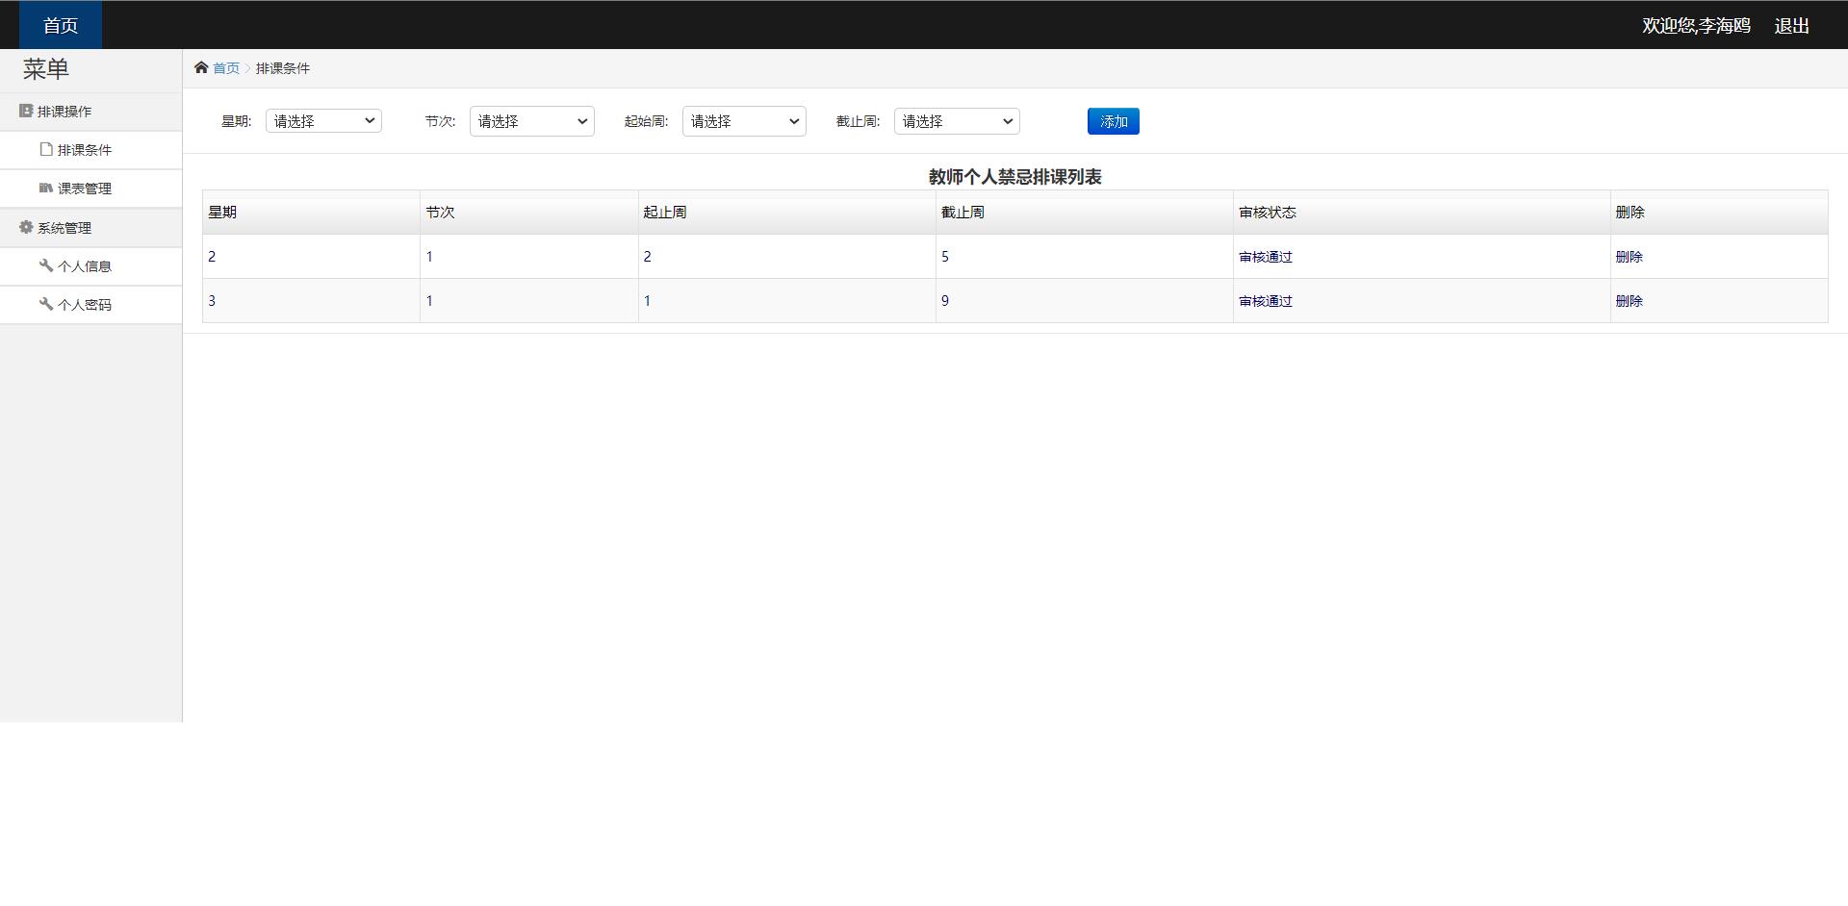This screenshot has height=906, width=1848.
Task: Click the 排课操作 section icon
Action: click(x=26, y=111)
